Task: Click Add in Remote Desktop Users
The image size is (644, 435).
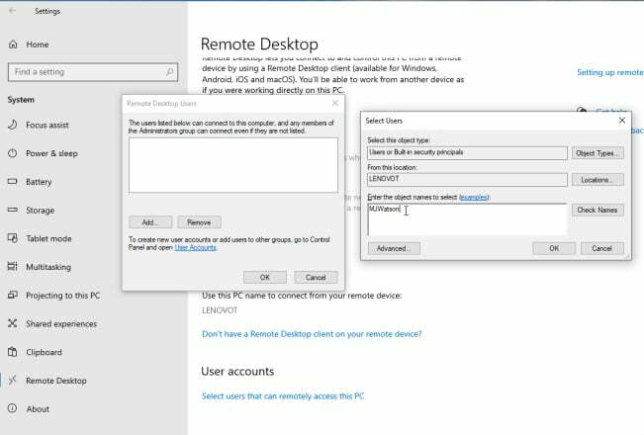Action: 150,222
